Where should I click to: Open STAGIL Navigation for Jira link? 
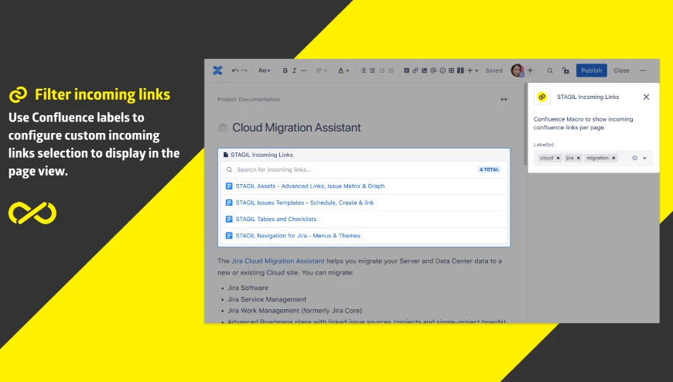click(298, 236)
